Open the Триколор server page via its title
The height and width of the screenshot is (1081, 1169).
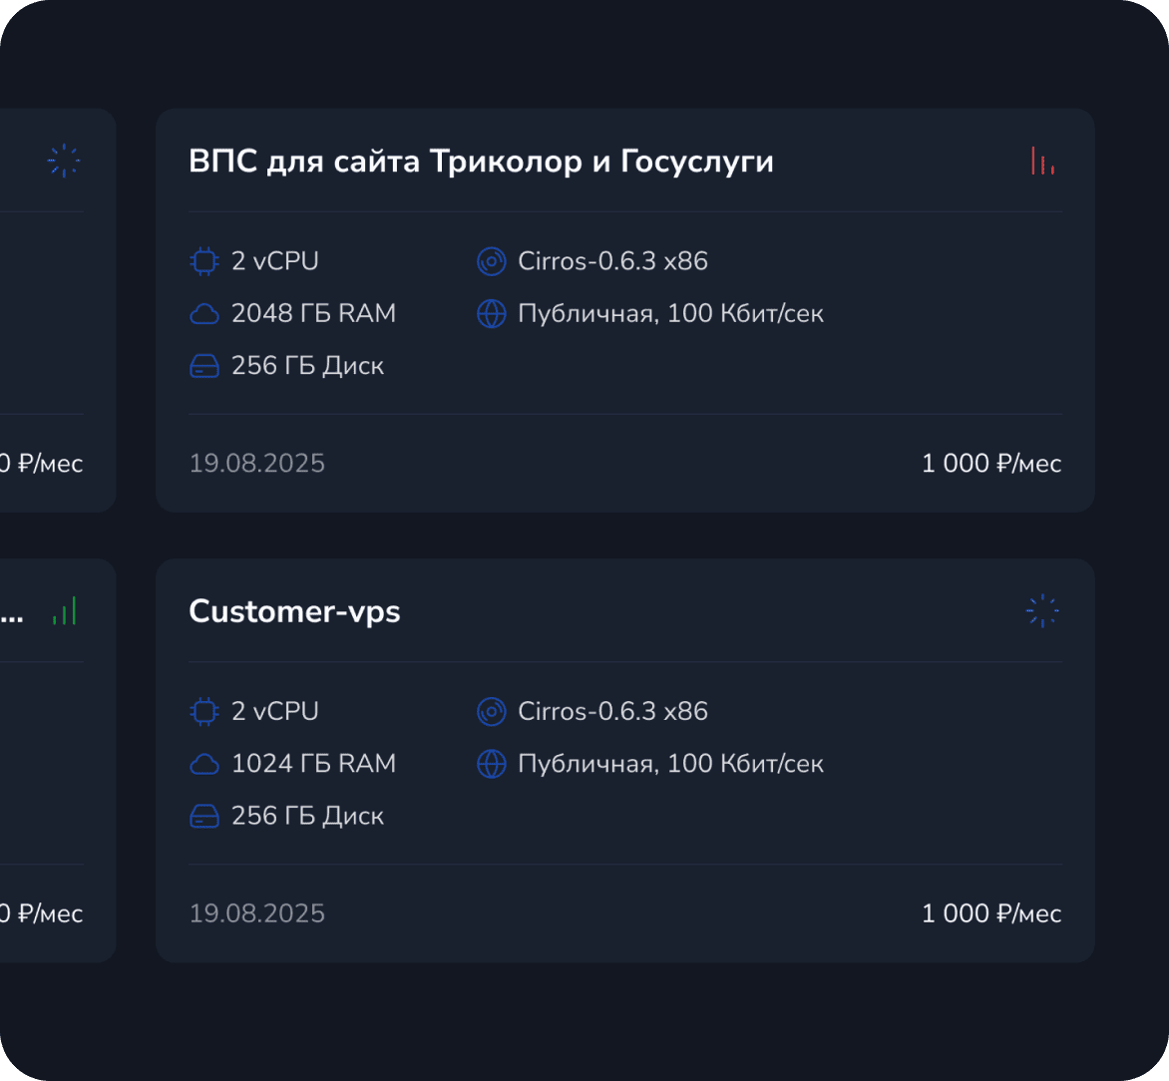pos(483,162)
